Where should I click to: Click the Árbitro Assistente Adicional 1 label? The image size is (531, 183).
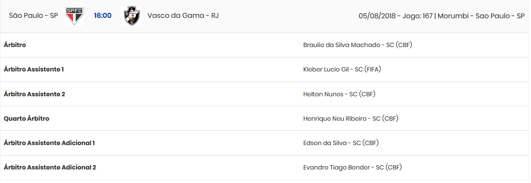coord(49,142)
